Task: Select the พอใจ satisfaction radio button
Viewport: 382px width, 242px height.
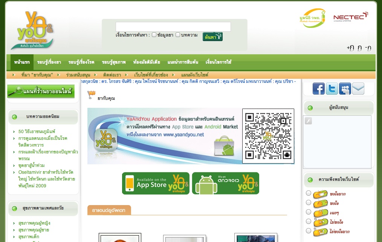Action: 309,202
